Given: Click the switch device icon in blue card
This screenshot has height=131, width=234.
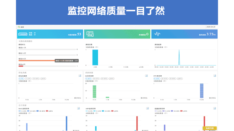Looking at the screenshot, I should click(23, 34).
